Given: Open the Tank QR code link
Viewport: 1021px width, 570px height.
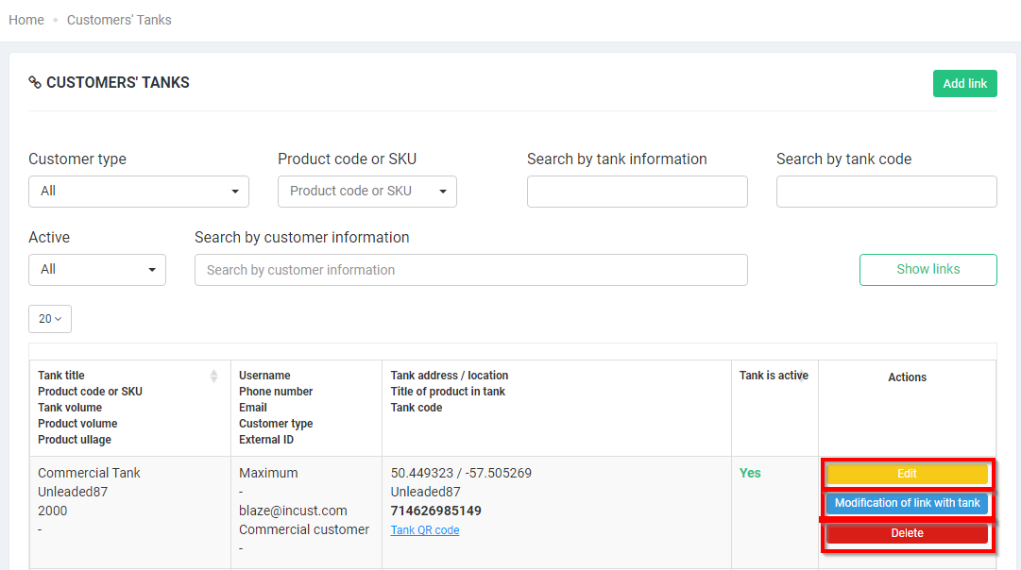Looking at the screenshot, I should (x=425, y=530).
